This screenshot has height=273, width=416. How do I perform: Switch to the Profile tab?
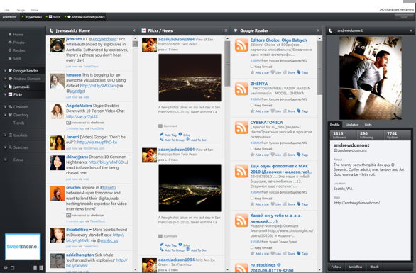click(335, 125)
